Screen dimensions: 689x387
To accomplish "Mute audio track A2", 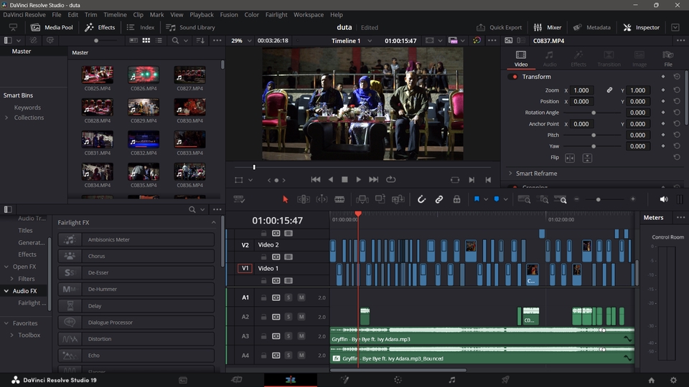I will point(301,317).
